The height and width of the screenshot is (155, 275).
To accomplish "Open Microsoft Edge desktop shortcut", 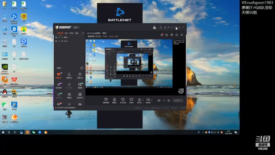I will coord(14,31).
